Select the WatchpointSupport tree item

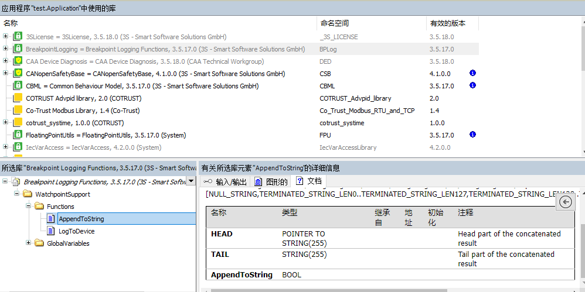pyautogui.click(x=63, y=194)
